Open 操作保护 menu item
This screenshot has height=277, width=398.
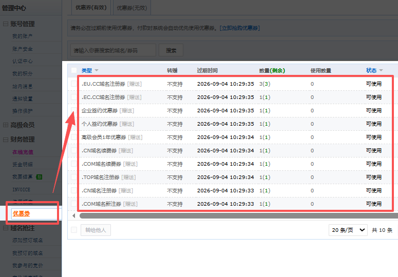(x=22, y=111)
